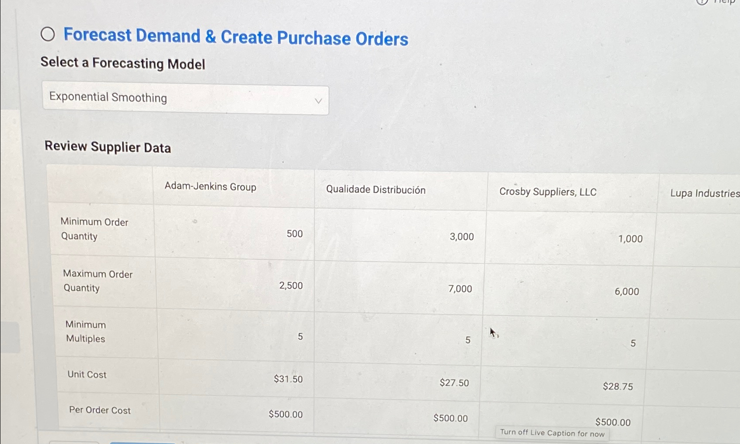This screenshot has width=740, height=444.
Task: Click the blue button at the bottom
Action: tap(141, 442)
